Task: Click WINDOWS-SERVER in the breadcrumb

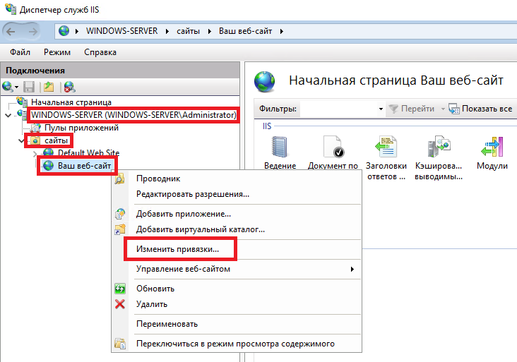Action: pyautogui.click(x=122, y=31)
